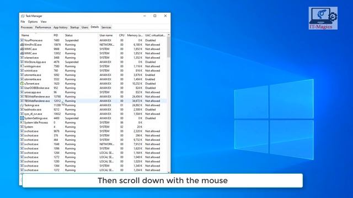Viewport: 353px width, 198px height.
Task: Open the Options menu
Action: [33, 22]
